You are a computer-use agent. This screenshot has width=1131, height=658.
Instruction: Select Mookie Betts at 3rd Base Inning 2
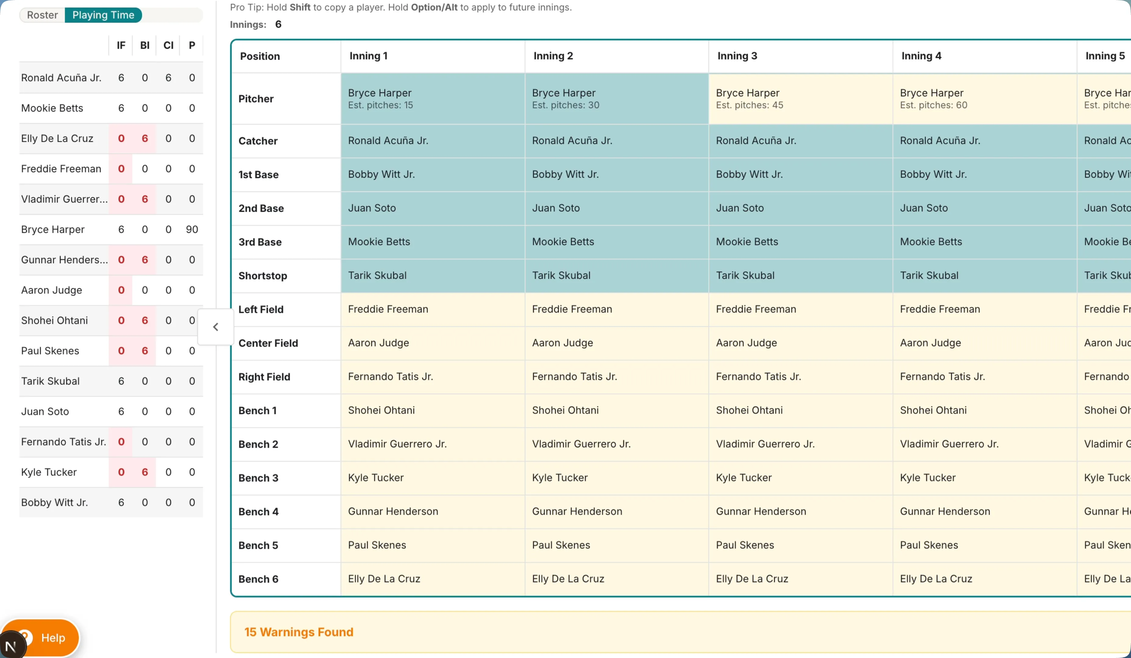(x=617, y=242)
